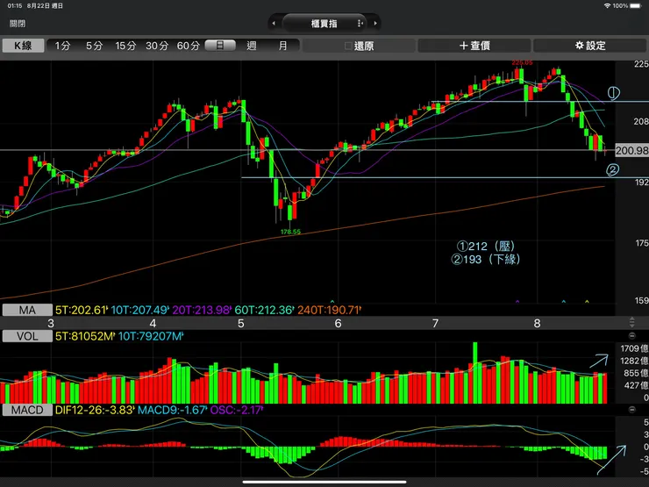Tap the tallest green volume bar in July
The image size is (649, 487).
click(x=475, y=373)
